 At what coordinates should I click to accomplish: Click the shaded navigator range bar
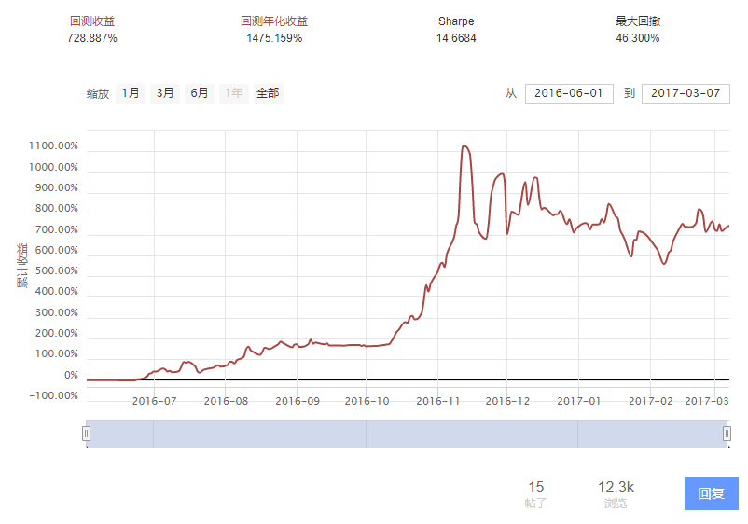[407, 434]
